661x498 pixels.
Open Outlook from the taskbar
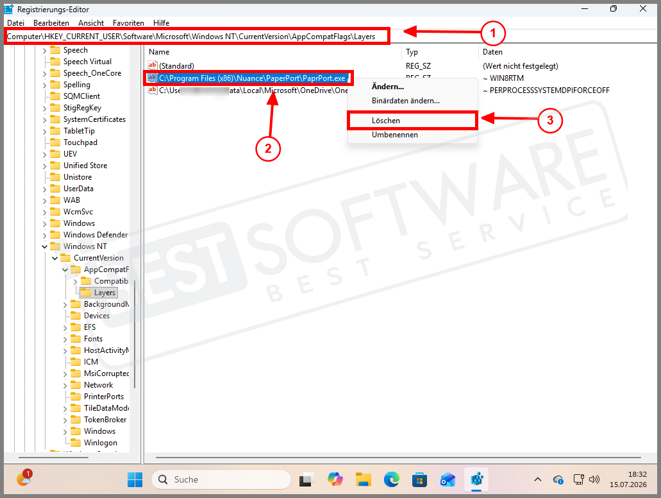coord(448,480)
